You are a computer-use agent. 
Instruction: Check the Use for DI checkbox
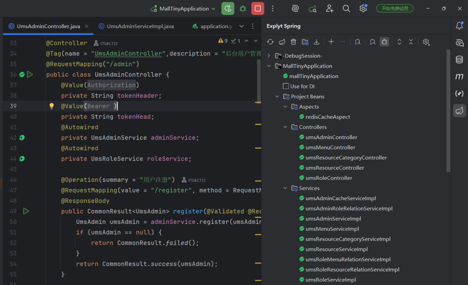coord(286,86)
